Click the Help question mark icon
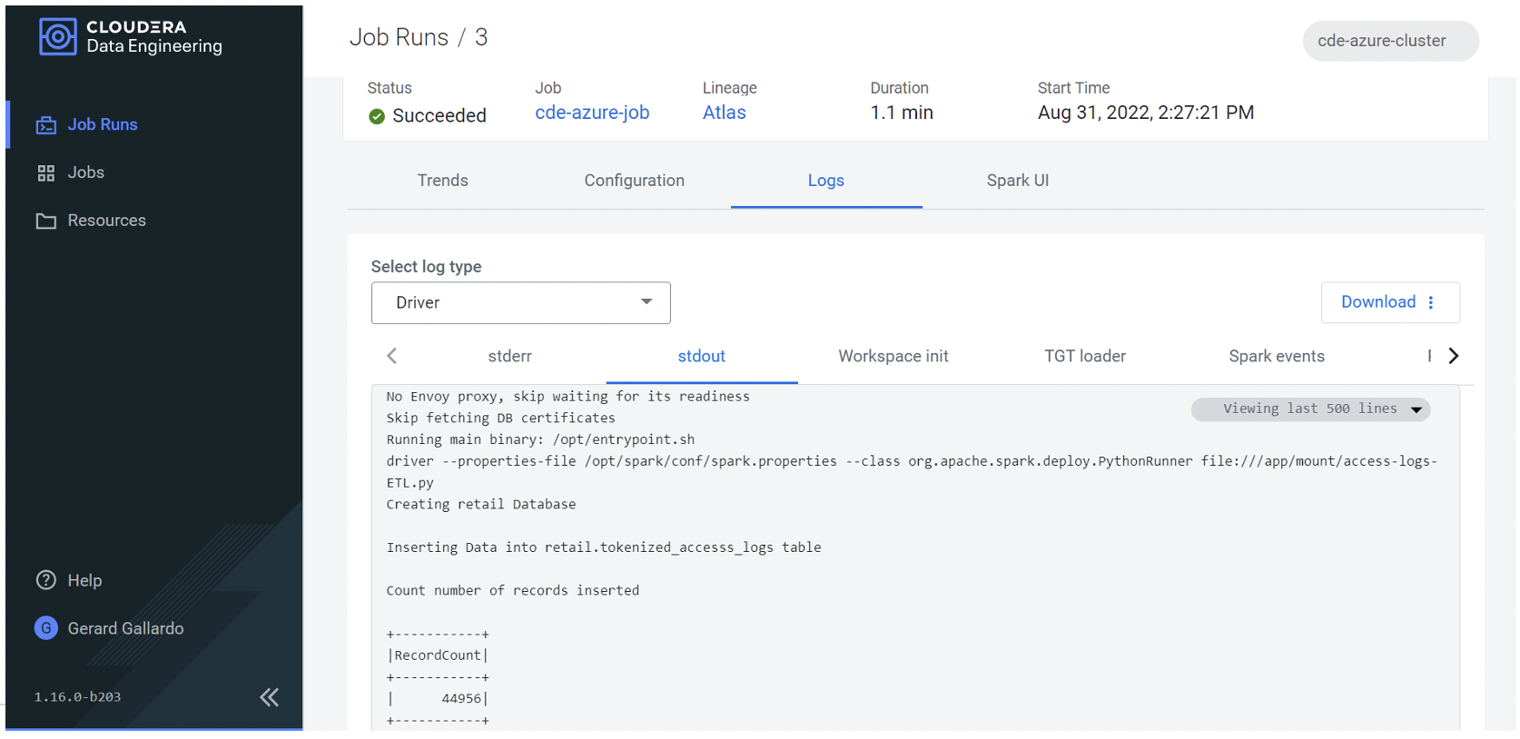 (x=46, y=580)
